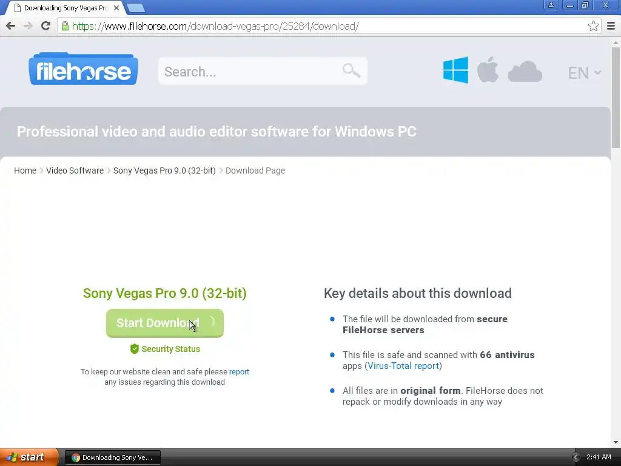This screenshot has width=621, height=466.
Task: Click 'Key details about this download' heading
Action: click(418, 293)
